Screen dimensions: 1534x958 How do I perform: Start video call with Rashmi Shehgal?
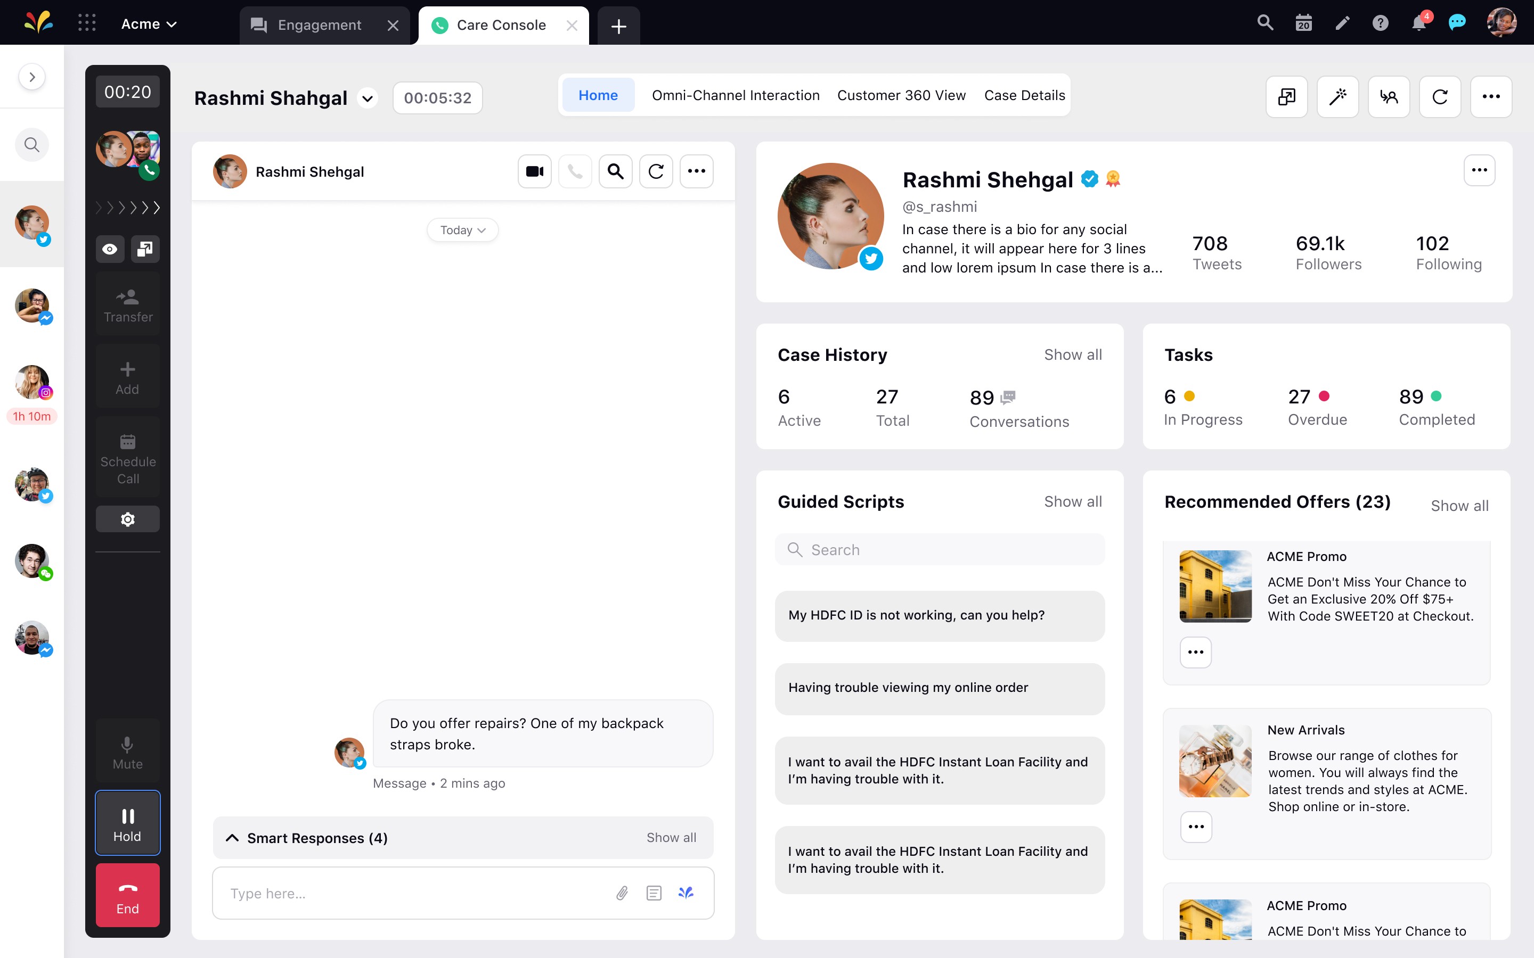click(x=534, y=171)
